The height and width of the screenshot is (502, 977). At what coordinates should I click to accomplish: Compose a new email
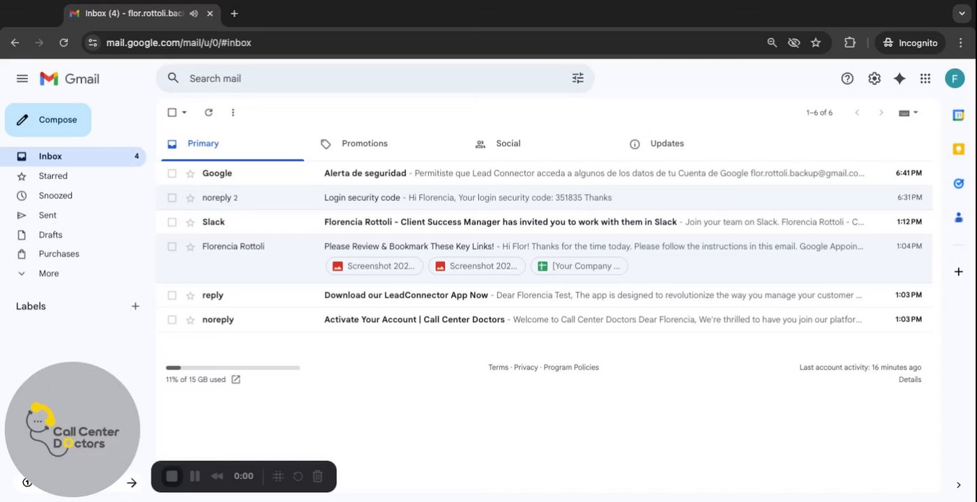(x=48, y=120)
